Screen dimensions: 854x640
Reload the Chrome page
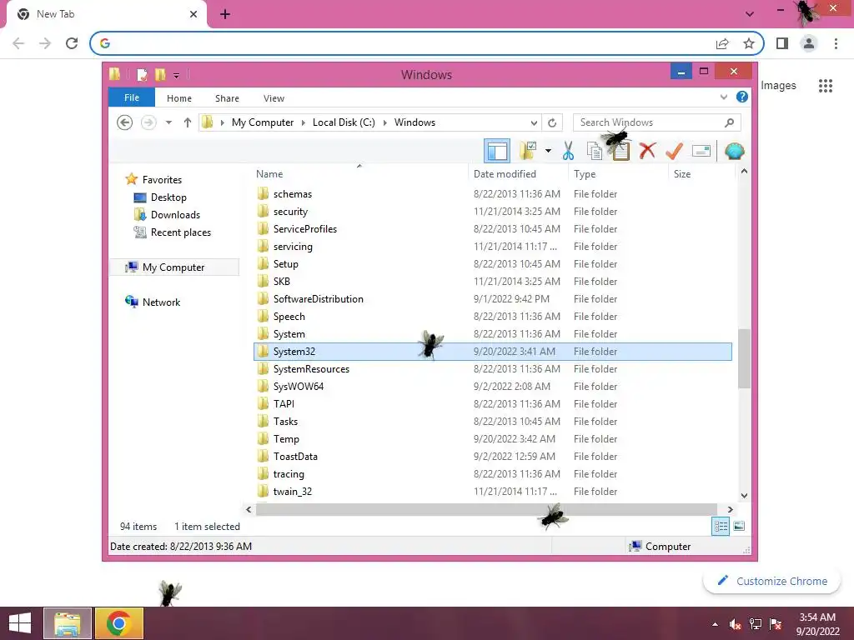(72, 43)
